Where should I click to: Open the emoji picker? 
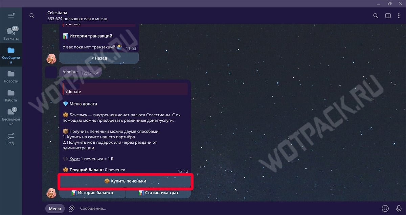385,208
